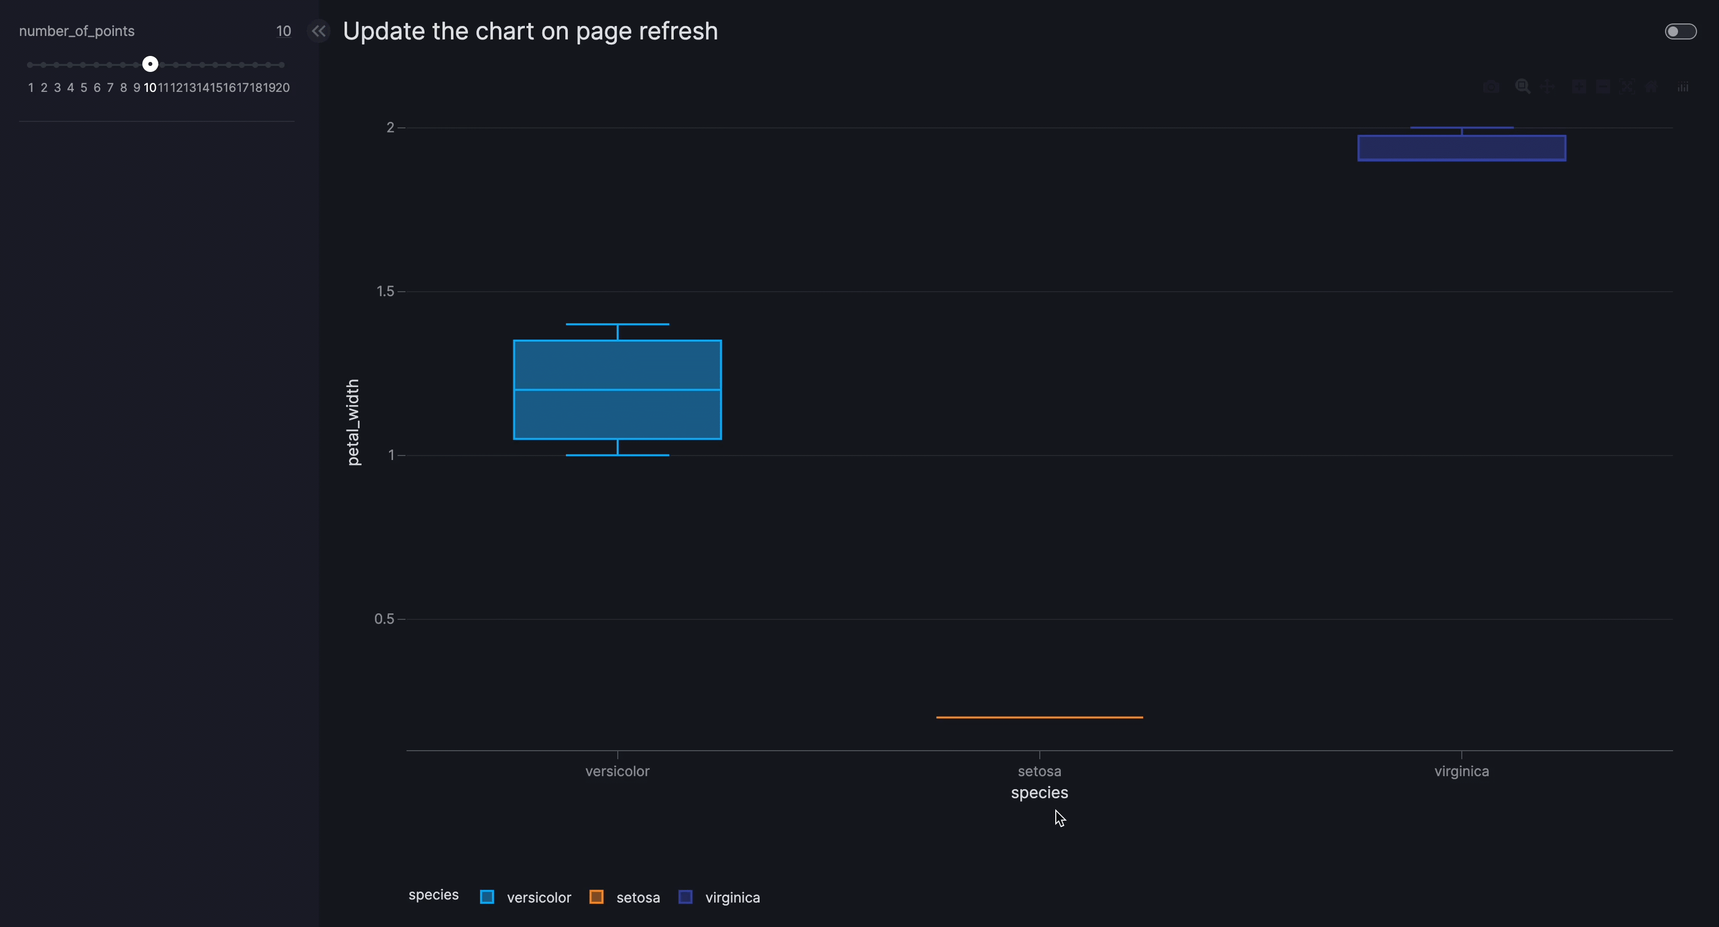Click the virginica box plot
Image resolution: width=1719 pixels, height=927 pixels.
(1461, 148)
